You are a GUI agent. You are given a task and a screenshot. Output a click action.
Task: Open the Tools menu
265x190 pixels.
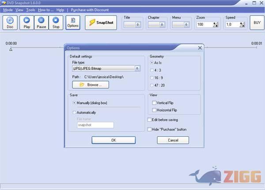(x=30, y=10)
